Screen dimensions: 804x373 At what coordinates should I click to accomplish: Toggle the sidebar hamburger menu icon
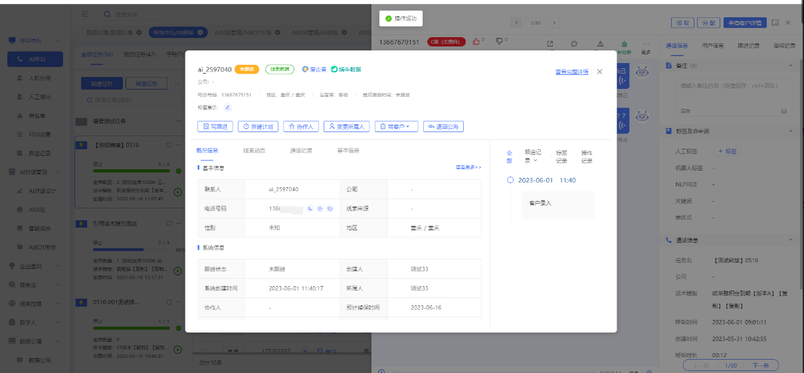(x=85, y=14)
